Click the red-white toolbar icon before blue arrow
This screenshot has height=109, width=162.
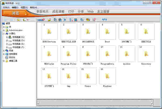click(x=94, y=20)
